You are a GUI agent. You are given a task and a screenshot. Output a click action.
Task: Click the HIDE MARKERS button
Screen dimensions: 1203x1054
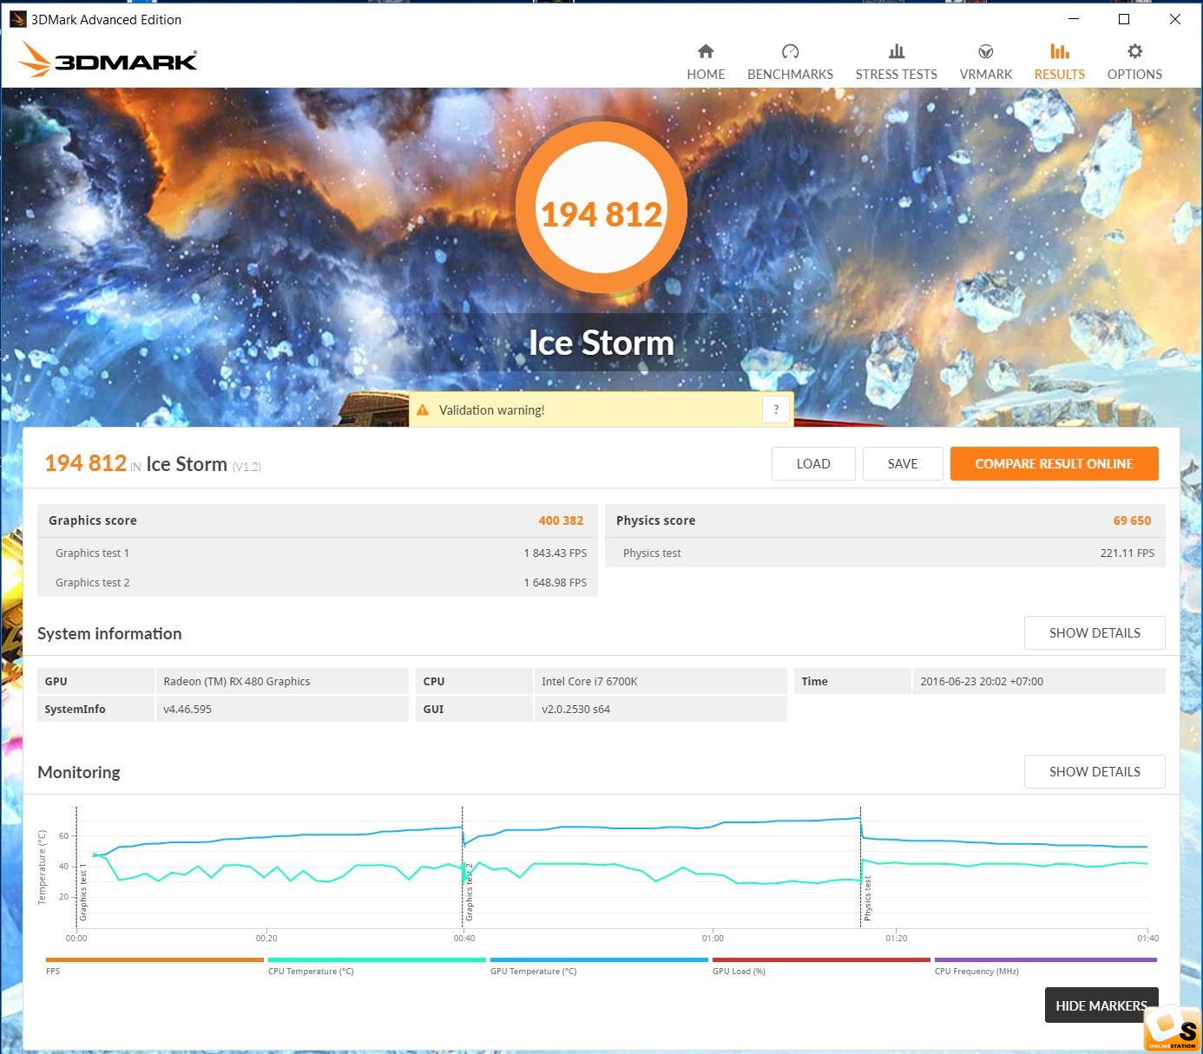[x=1101, y=1005]
